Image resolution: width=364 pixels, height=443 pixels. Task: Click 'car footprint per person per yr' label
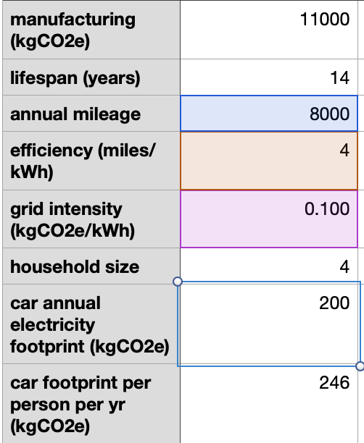coord(91,404)
